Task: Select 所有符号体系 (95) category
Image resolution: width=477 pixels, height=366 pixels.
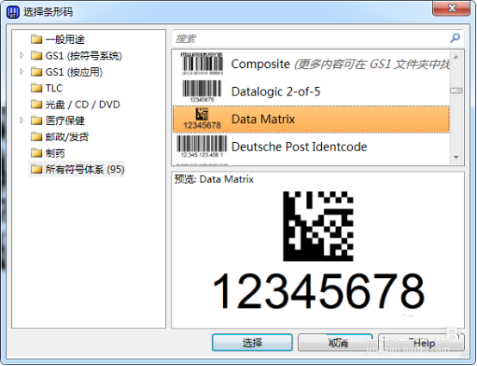Action: click(x=85, y=169)
